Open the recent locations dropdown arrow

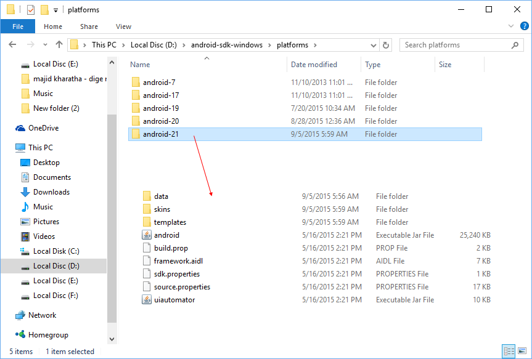(x=46, y=45)
